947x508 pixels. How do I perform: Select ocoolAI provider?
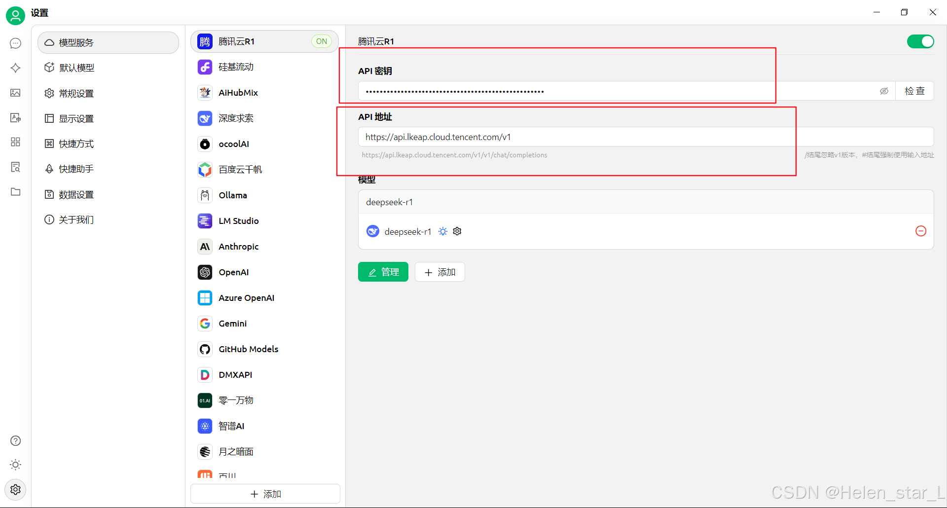click(x=264, y=144)
